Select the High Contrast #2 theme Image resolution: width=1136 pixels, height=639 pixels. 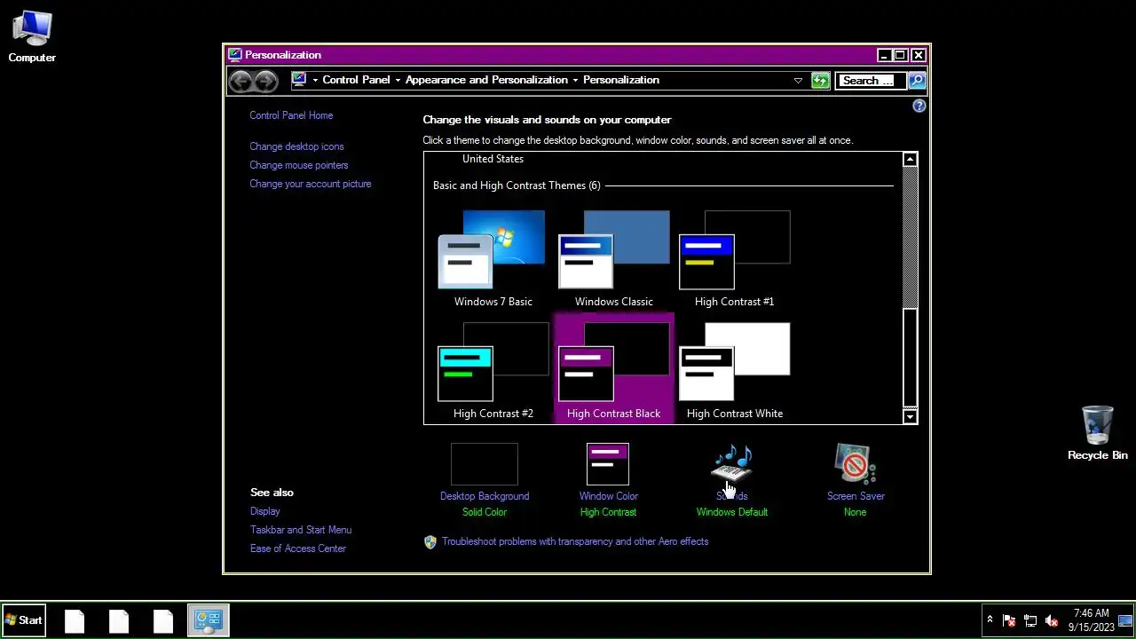click(x=493, y=371)
